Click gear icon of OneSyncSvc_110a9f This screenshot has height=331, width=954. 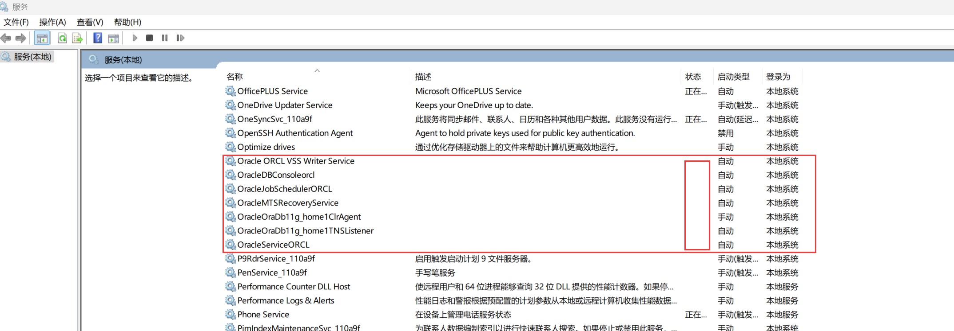click(x=230, y=119)
